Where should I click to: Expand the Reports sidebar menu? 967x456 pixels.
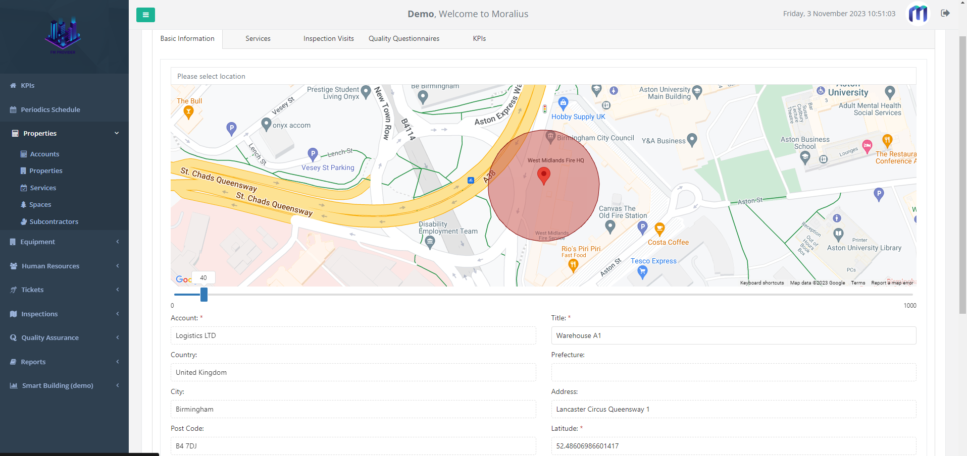[118, 362]
